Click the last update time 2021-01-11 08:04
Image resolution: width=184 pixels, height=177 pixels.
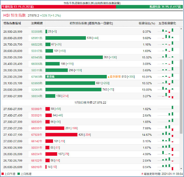pos(172,174)
